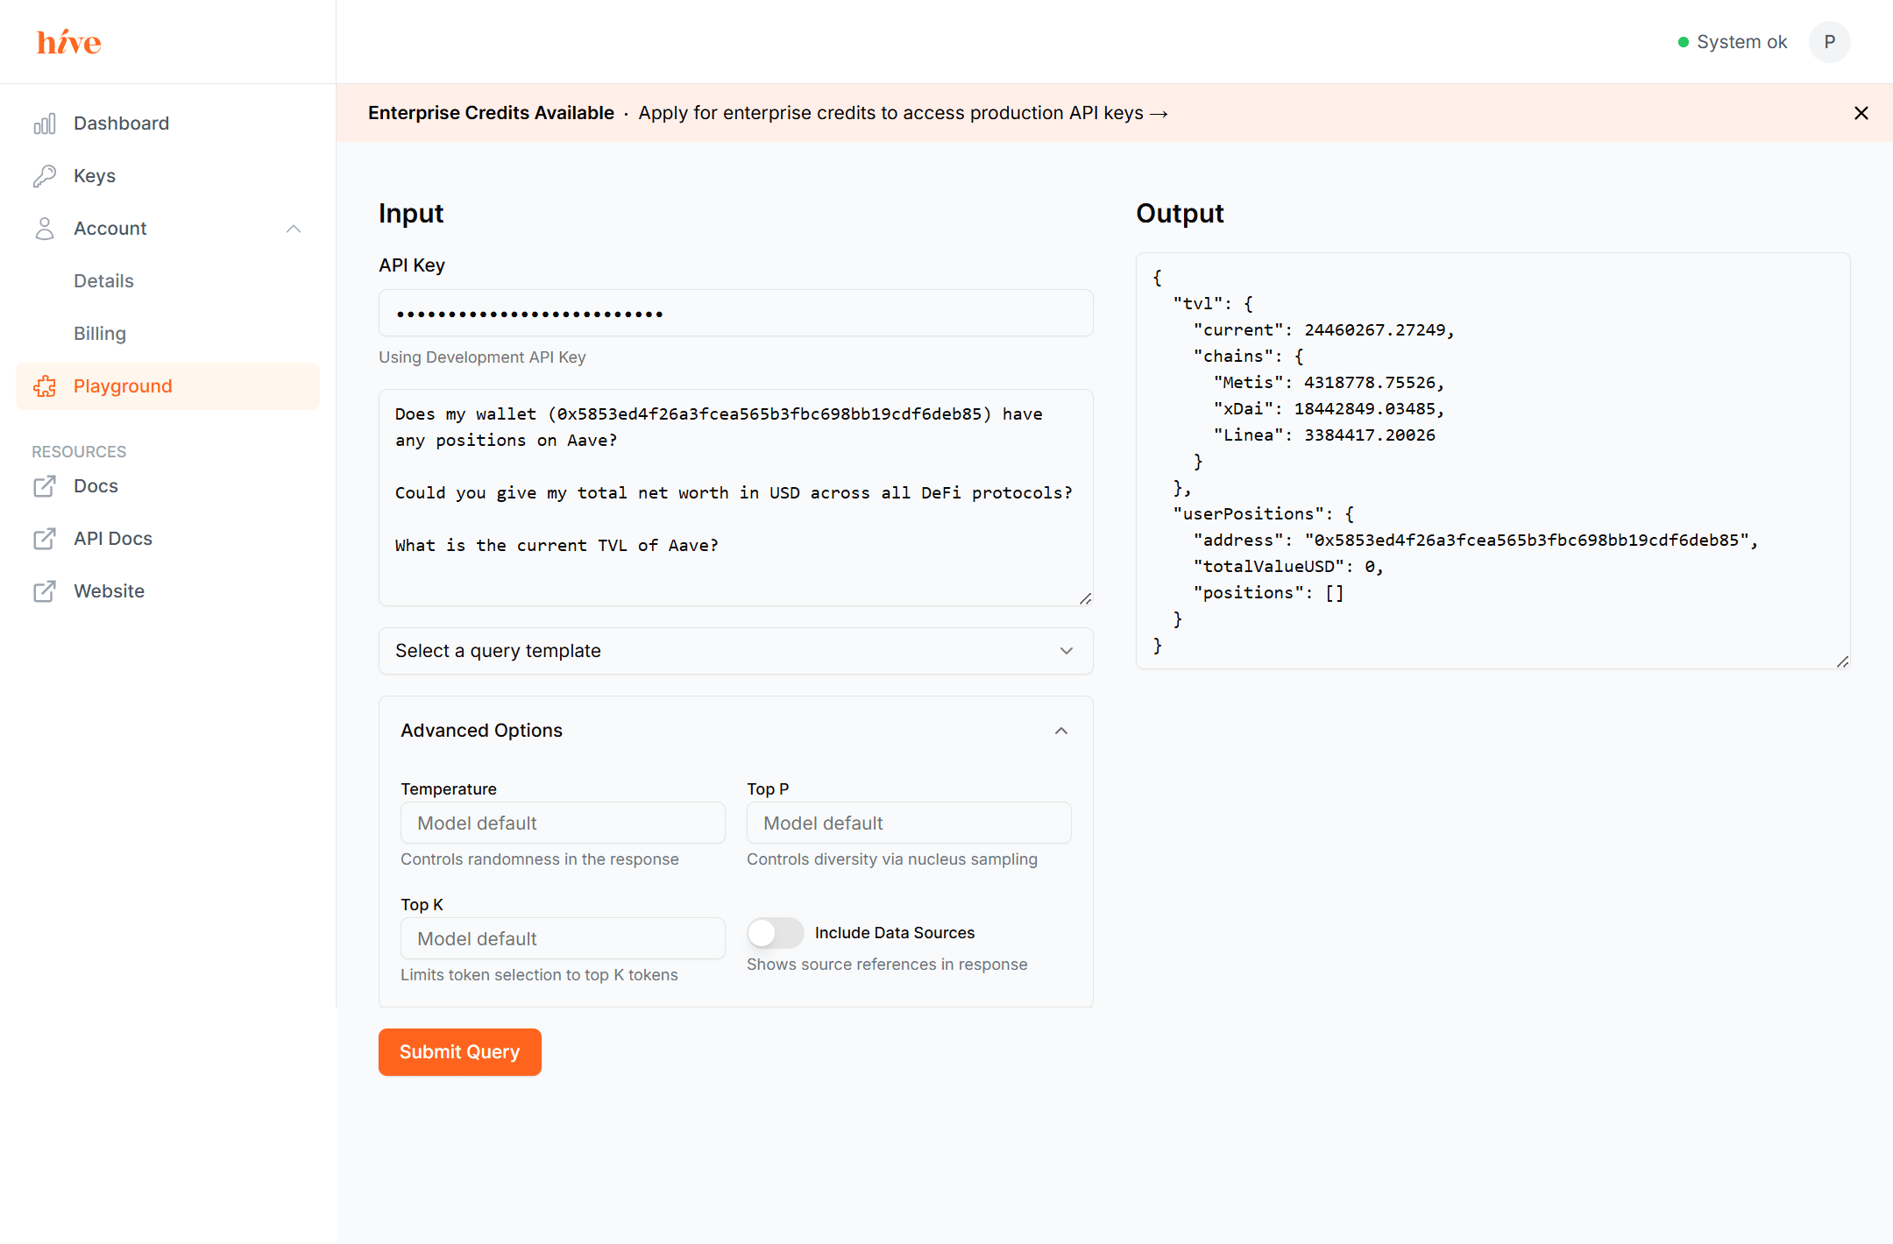1893x1244 pixels.
Task: Click the hive logo
Action: [68, 42]
